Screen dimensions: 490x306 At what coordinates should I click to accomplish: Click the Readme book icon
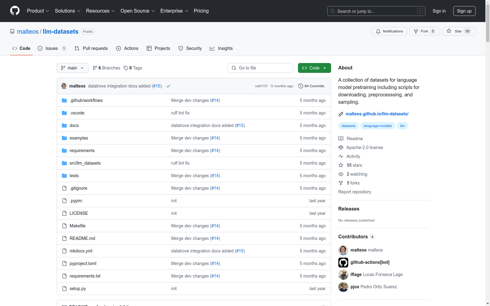coord(341,139)
